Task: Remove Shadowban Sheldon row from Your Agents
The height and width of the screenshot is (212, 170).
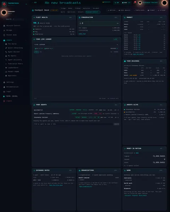Action: click(x=118, y=118)
